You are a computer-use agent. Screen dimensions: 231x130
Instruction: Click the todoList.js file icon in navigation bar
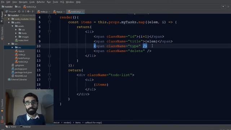point(25,6)
